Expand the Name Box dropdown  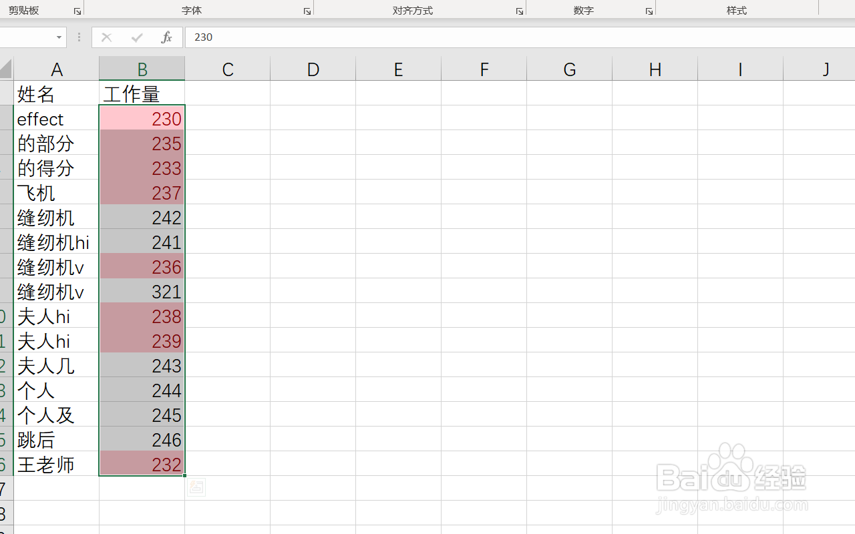click(59, 37)
